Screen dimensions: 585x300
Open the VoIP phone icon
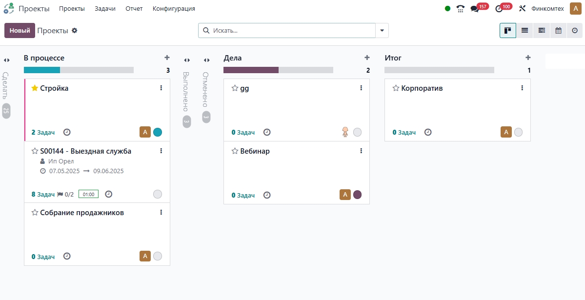pyautogui.click(x=460, y=9)
